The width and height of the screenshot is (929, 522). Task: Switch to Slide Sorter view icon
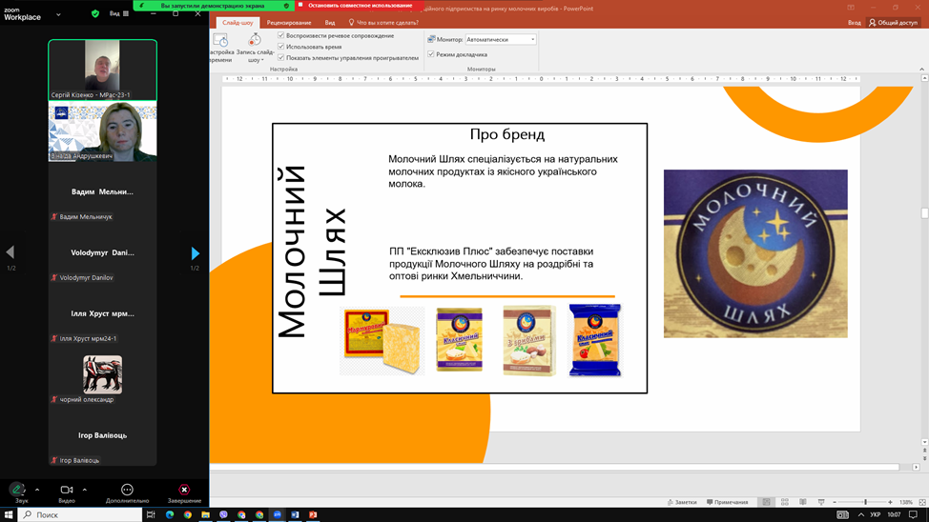784,502
